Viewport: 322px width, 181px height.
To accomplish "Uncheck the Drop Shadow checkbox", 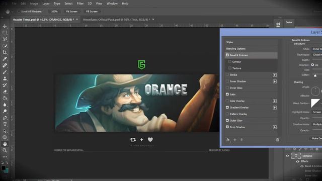I will tap(227, 127).
